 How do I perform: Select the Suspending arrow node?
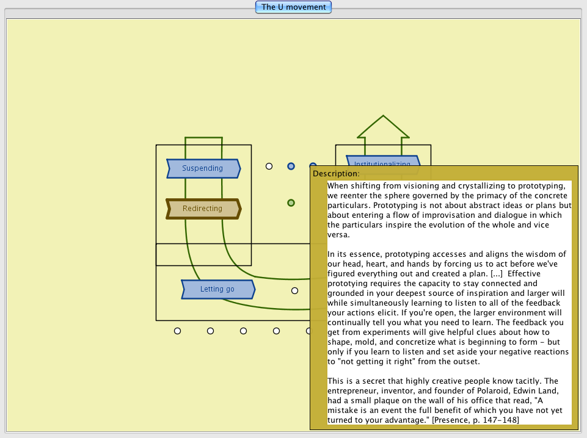point(203,168)
